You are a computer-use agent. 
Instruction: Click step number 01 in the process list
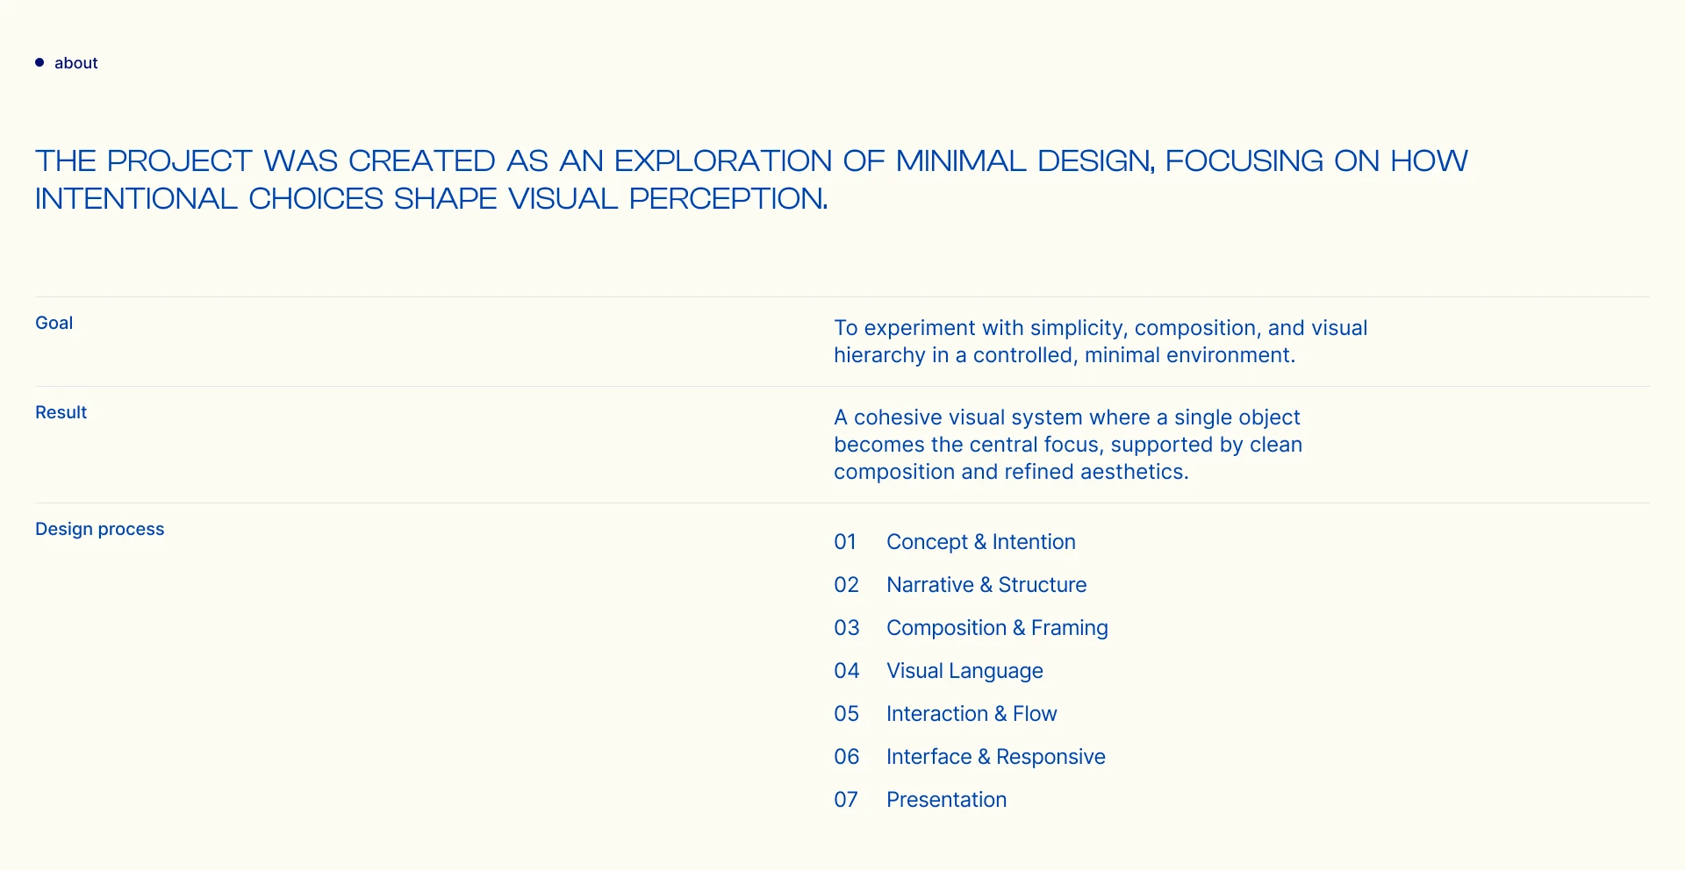pos(845,542)
